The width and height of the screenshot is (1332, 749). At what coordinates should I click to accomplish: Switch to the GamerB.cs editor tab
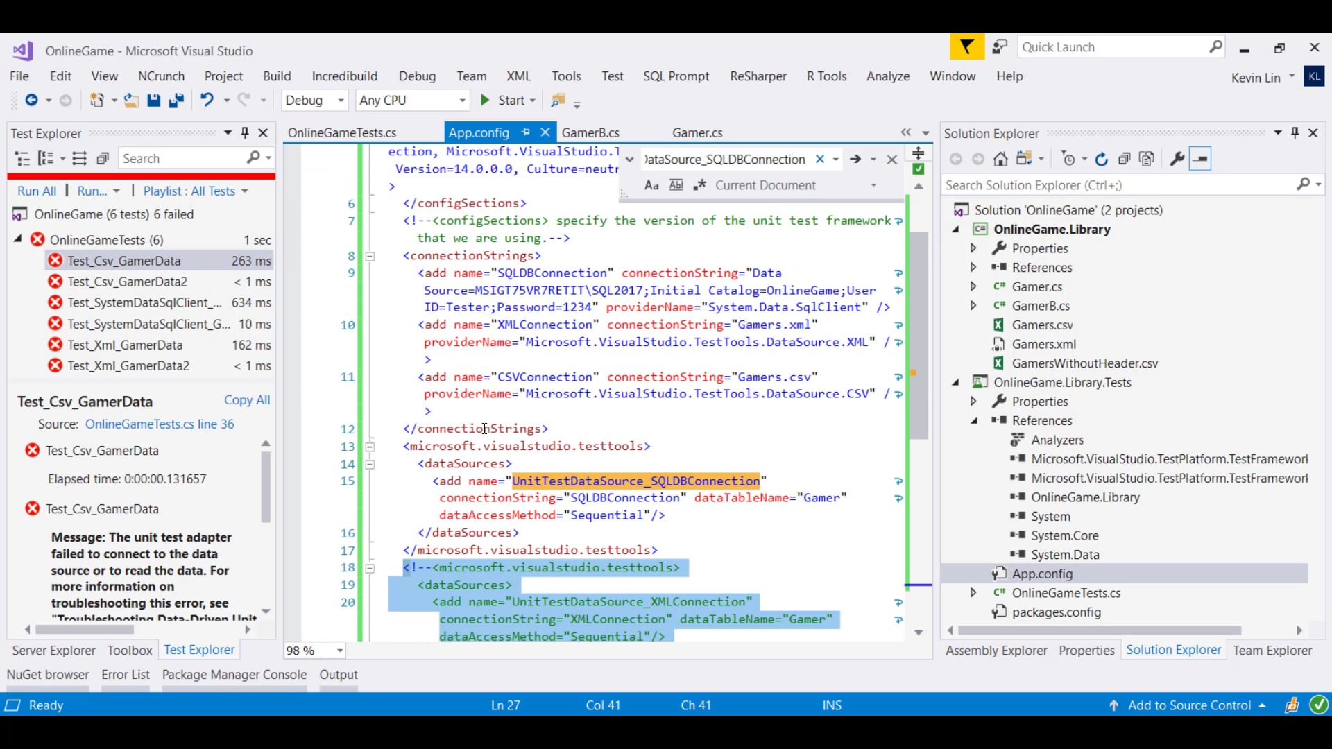[x=590, y=132]
